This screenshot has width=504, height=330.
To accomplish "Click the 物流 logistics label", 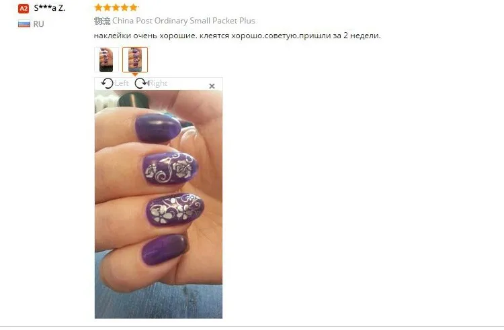I will pos(102,21).
